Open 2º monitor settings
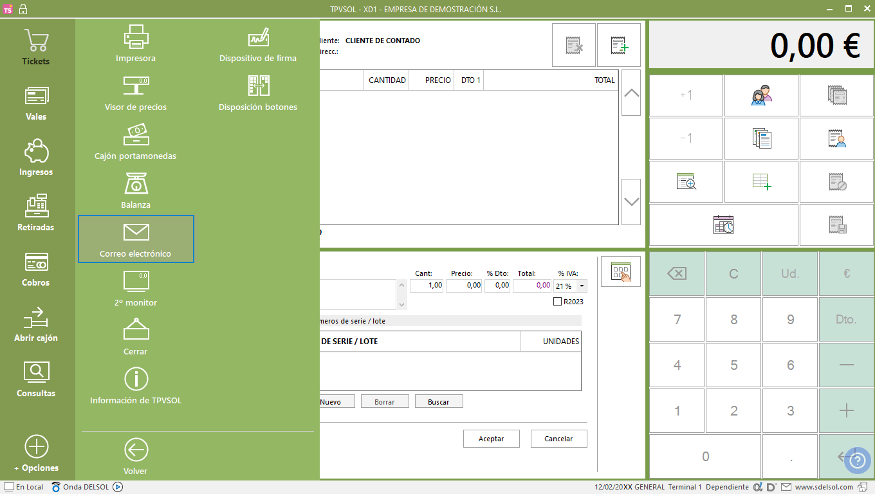The image size is (875, 494). point(136,288)
